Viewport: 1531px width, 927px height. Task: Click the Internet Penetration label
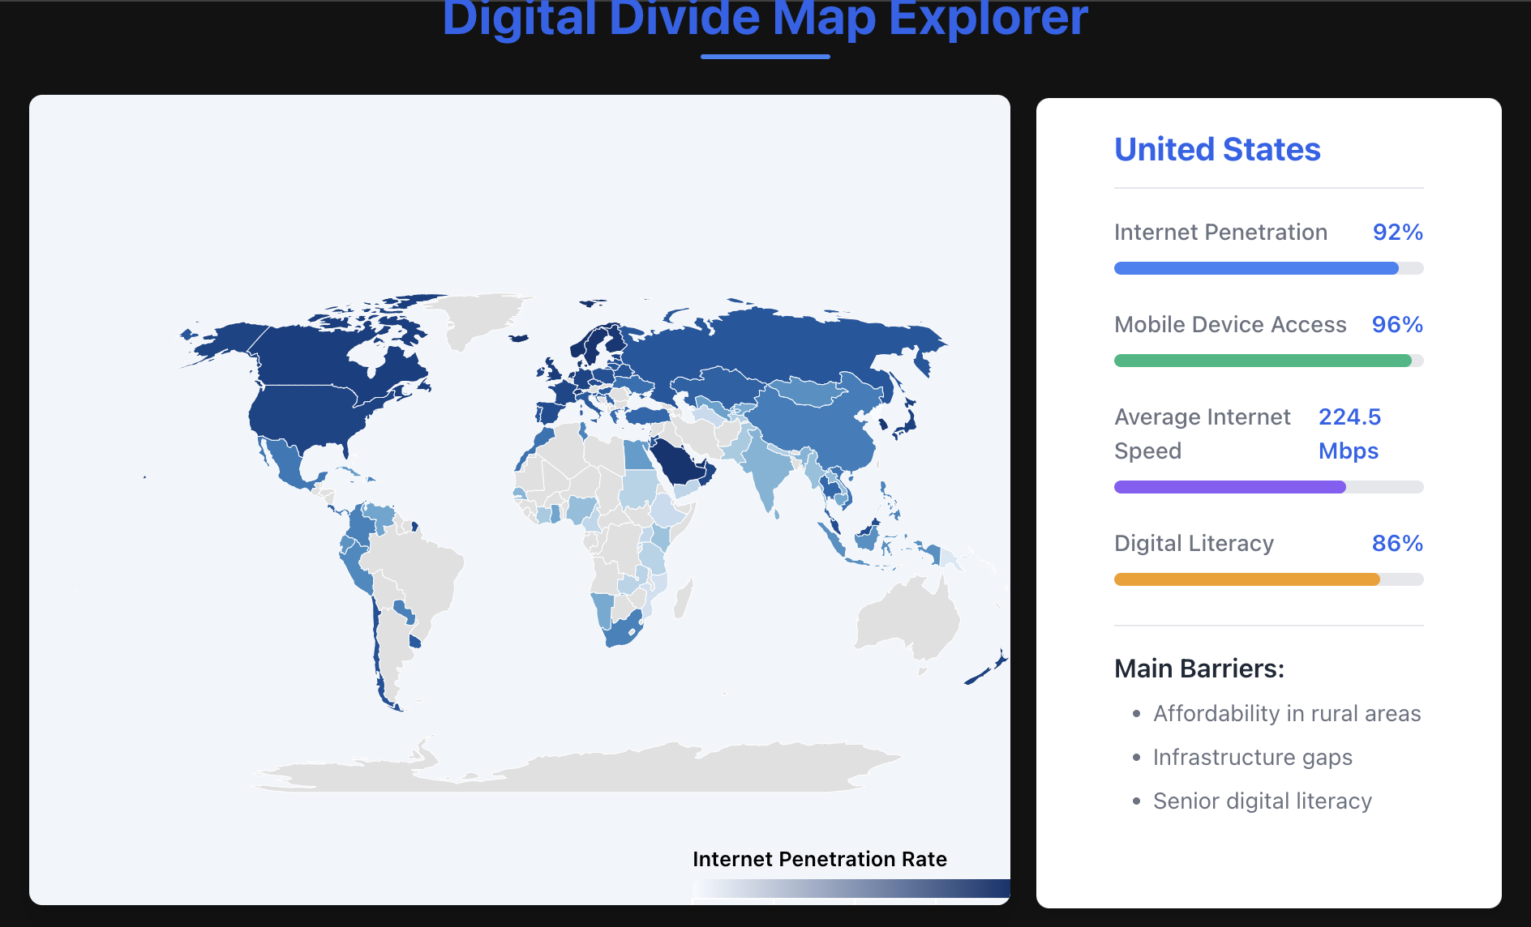pos(1220,233)
